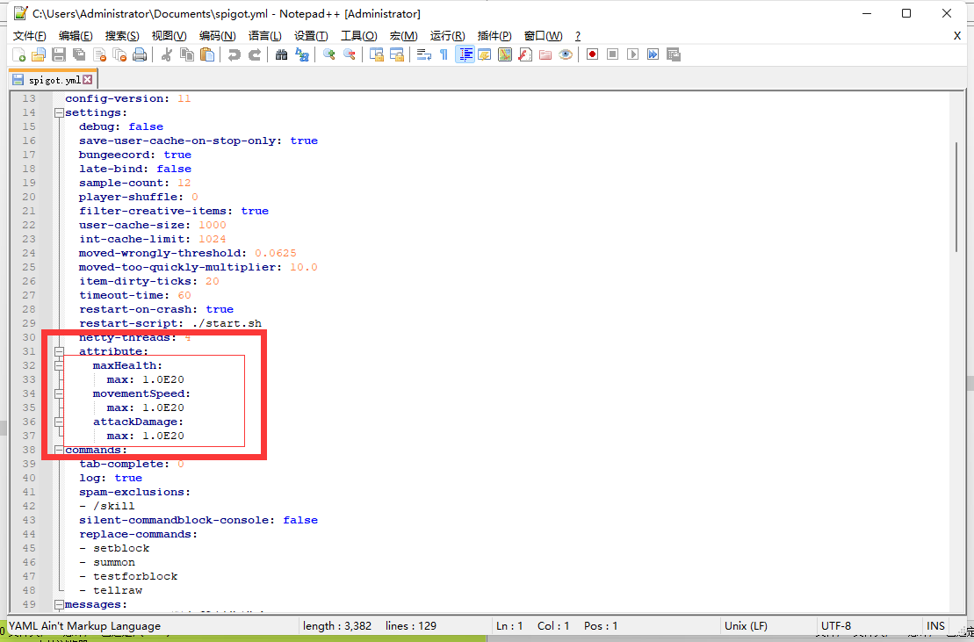The image size is (974, 642).
Task: Click the Print toolbar icon
Action: point(139,54)
